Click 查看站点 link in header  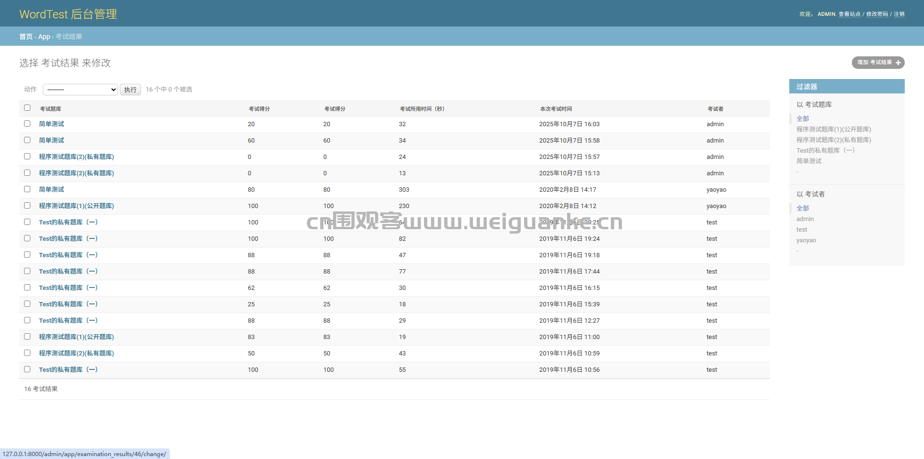[x=849, y=14]
